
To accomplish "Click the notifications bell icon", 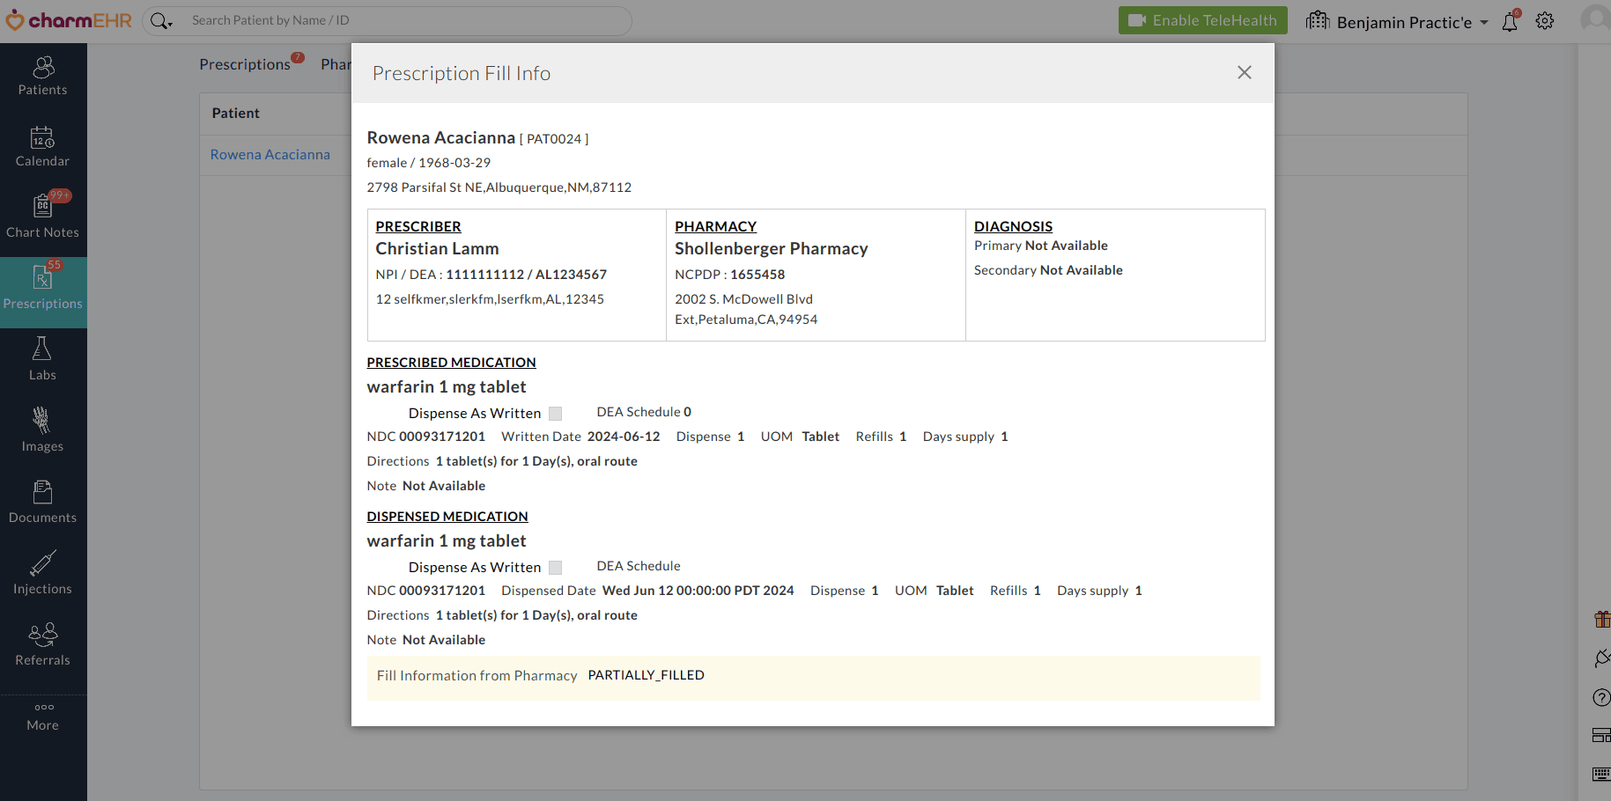I will (x=1510, y=22).
